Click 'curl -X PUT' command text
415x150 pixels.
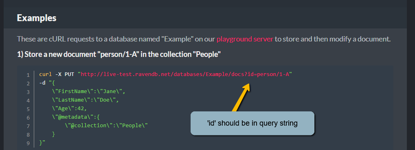(57, 74)
